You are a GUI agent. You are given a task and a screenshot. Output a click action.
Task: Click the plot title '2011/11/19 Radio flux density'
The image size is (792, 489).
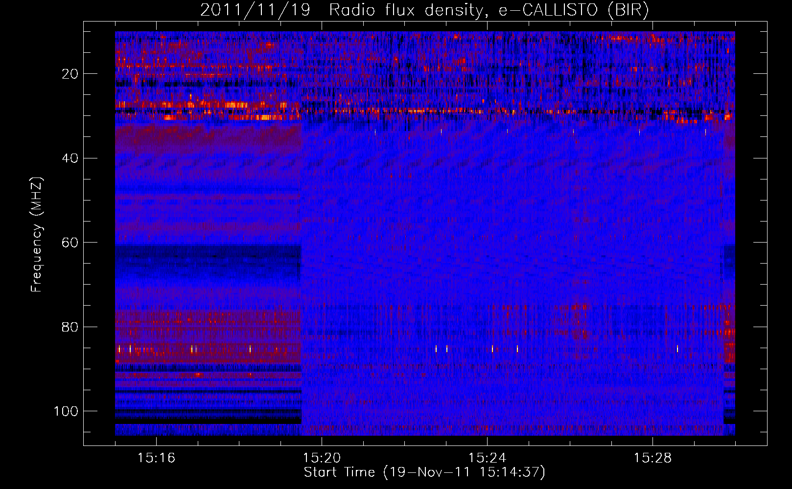point(424,10)
